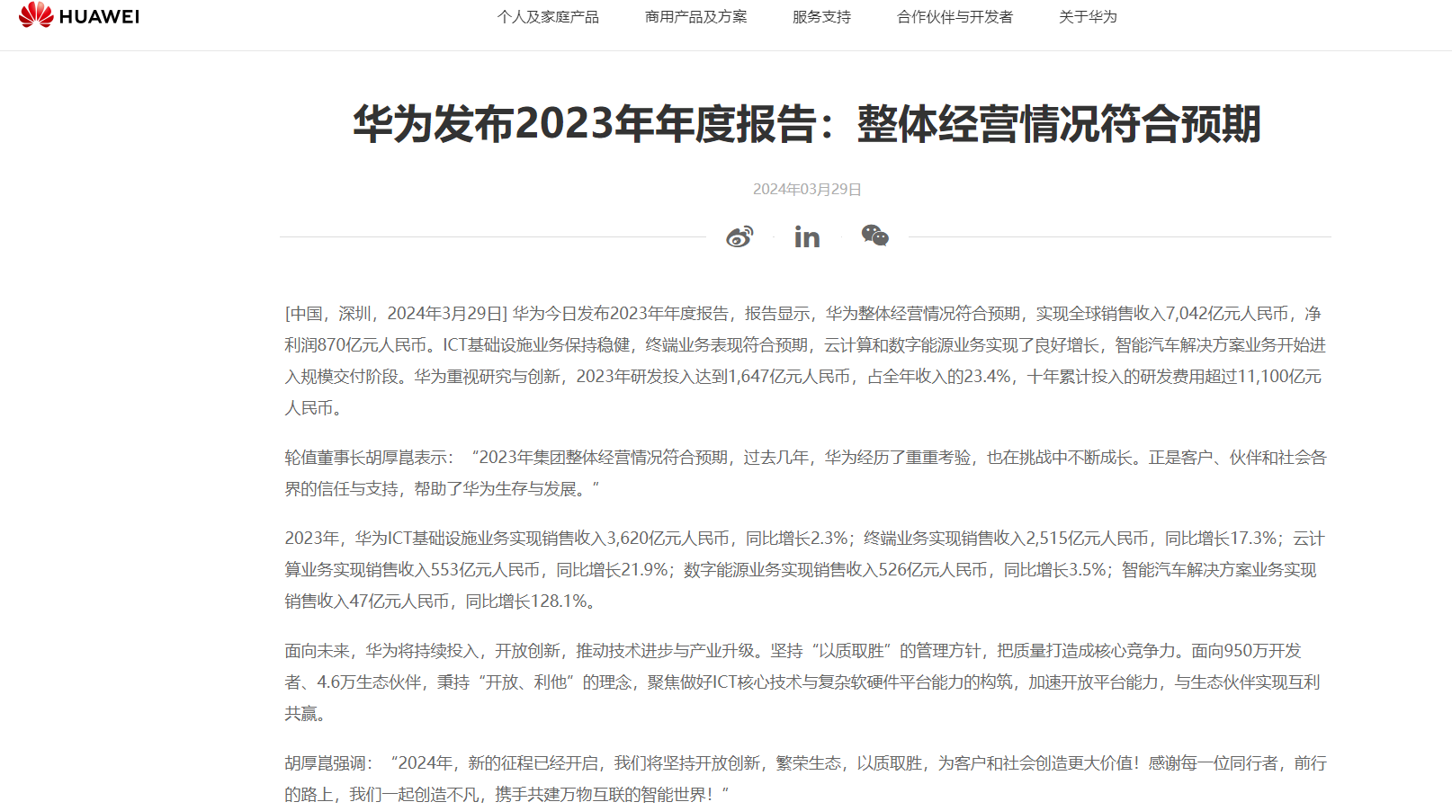
Task: Open 服务支持 menu
Action: pos(821,17)
